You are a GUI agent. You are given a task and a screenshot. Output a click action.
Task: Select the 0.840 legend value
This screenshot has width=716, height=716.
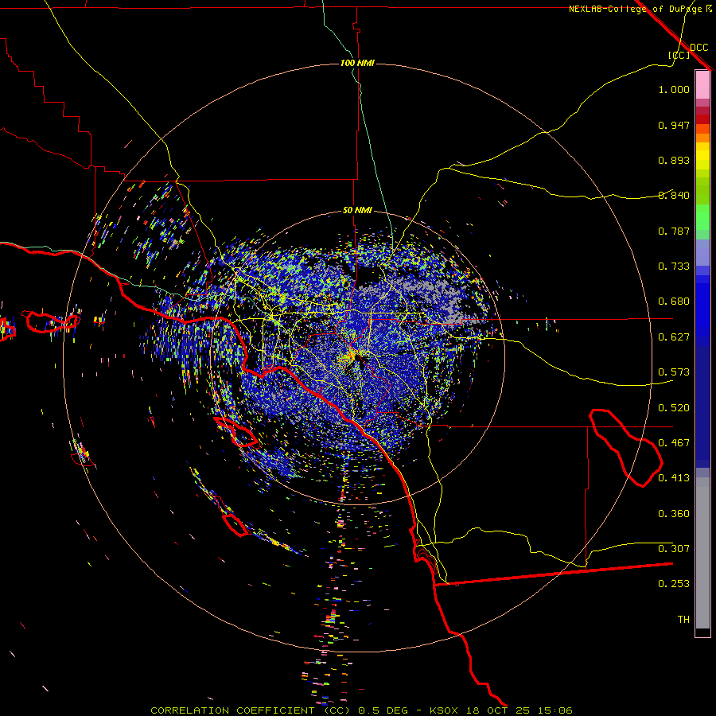[x=674, y=196]
